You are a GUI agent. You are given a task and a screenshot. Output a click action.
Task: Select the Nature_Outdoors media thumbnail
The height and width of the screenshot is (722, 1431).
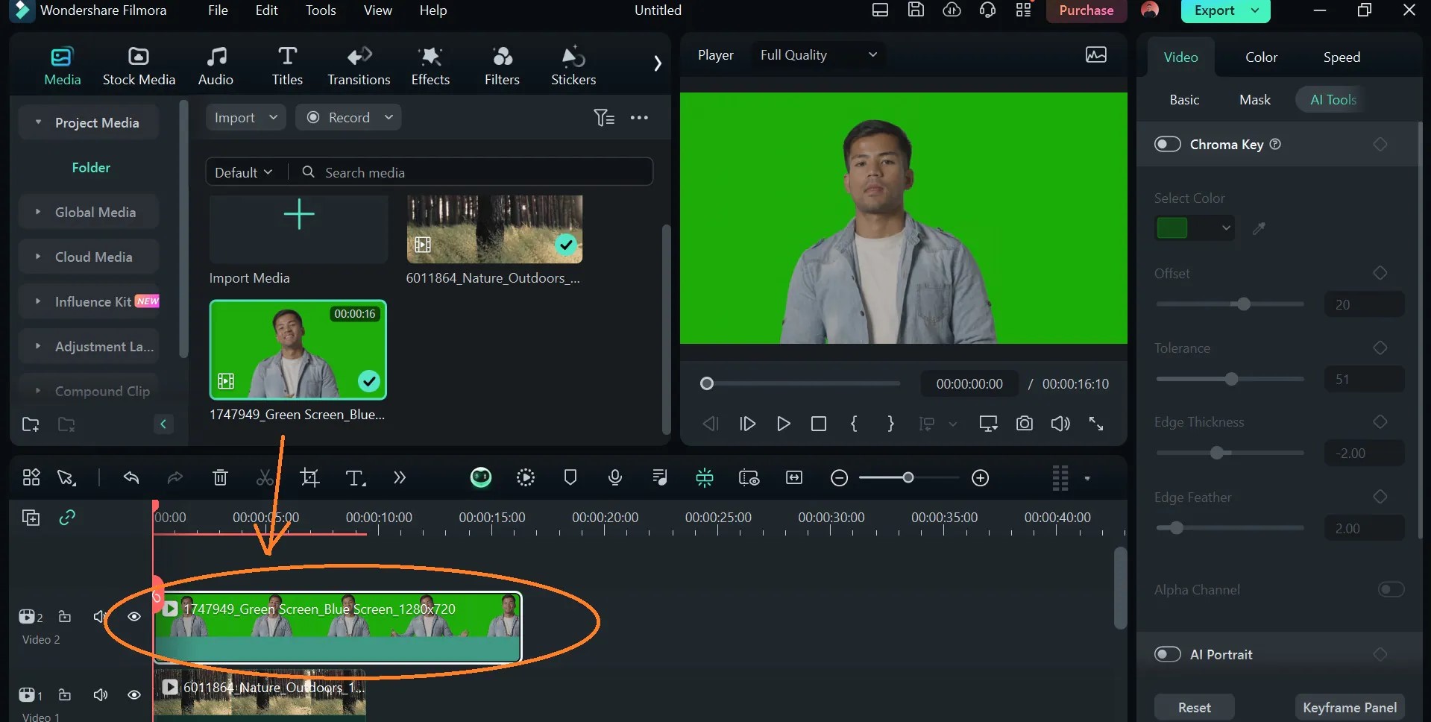click(x=494, y=229)
